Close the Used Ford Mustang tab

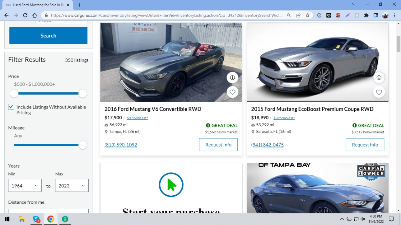pyautogui.click(x=68, y=5)
